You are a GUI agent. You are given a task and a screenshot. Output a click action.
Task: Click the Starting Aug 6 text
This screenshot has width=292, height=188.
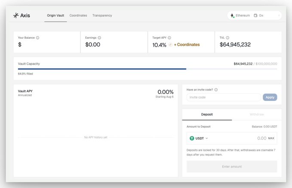coord(164,97)
